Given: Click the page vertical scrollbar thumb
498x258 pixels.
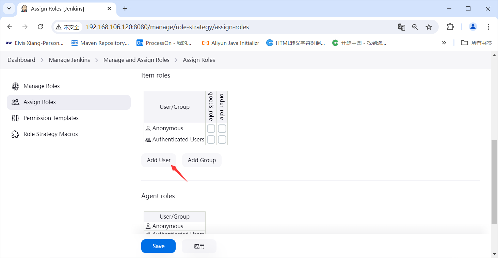Looking at the screenshot, I should 494,182.
